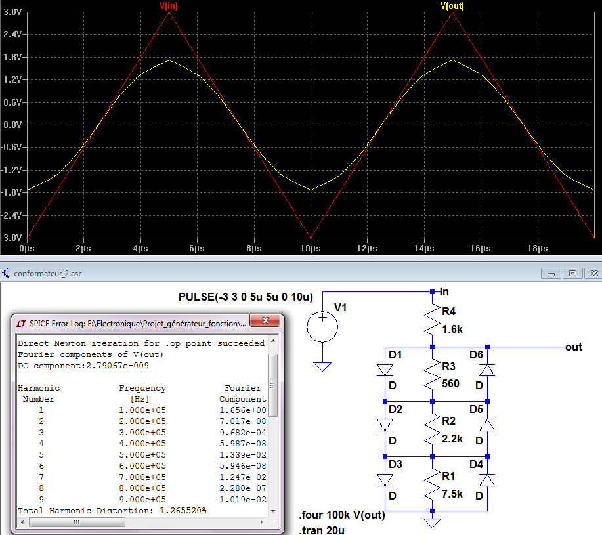This screenshot has width=602, height=535.
Task: Click the .tran 20u directive
Action: 322,530
